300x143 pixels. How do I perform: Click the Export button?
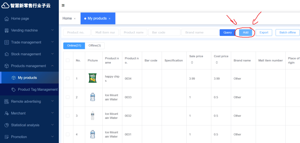264,32
